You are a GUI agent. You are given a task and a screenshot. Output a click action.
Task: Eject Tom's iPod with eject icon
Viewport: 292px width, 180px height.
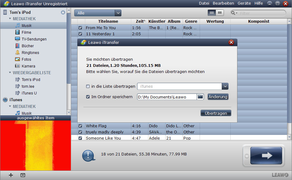pyautogui.click(x=63, y=13)
